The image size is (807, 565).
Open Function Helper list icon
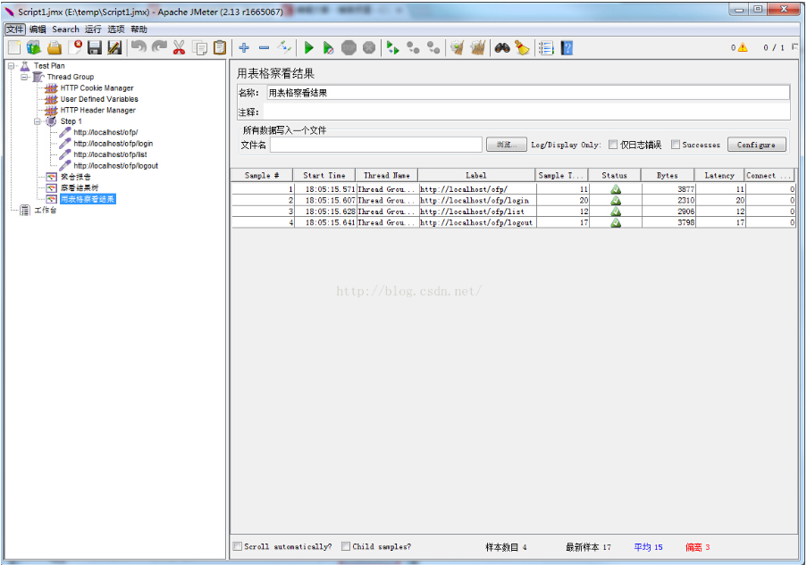coord(546,48)
